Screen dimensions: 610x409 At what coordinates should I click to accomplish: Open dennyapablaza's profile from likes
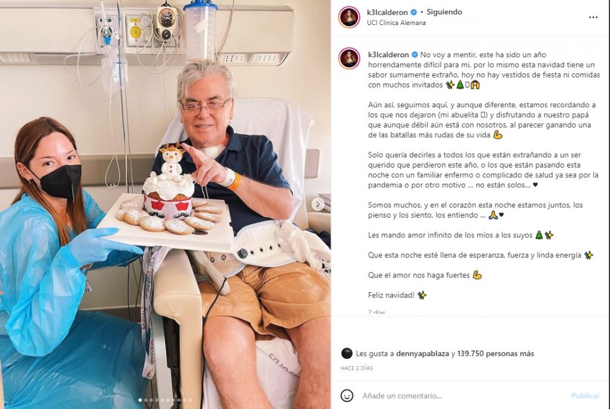click(x=422, y=354)
